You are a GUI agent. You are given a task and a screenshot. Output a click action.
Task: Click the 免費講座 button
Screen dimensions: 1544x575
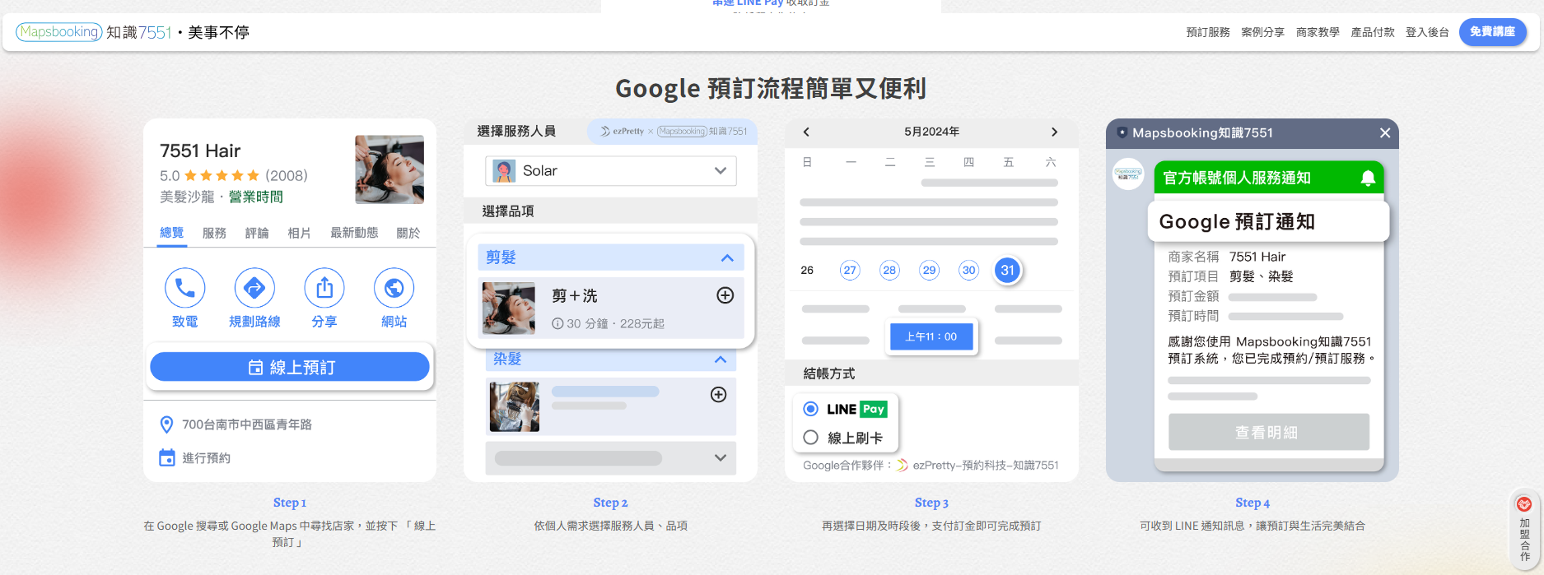(x=1492, y=32)
